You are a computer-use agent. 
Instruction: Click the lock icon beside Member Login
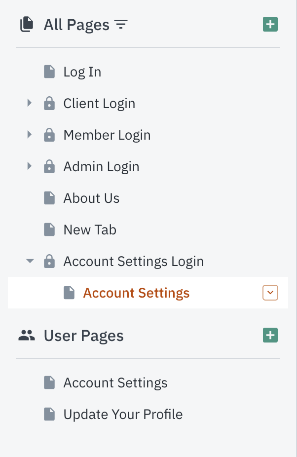[49, 135]
